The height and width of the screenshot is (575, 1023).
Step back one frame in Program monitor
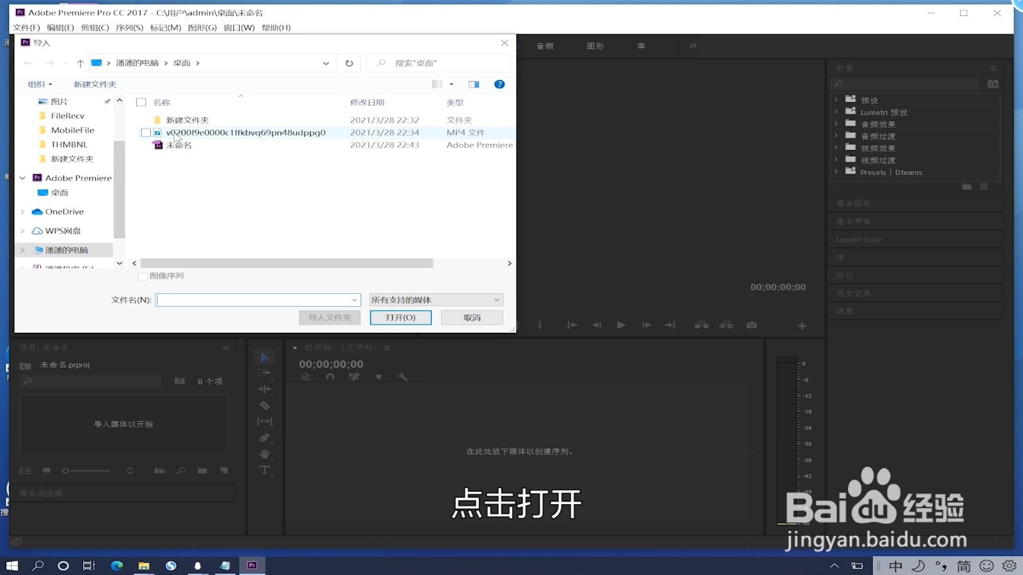tap(597, 325)
